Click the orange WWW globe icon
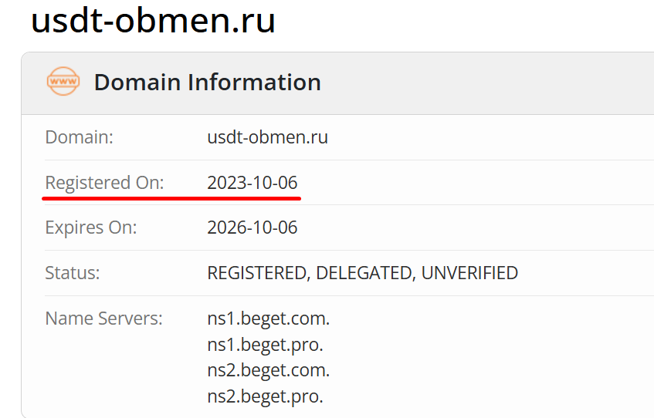This screenshot has height=418, width=654. (x=63, y=82)
